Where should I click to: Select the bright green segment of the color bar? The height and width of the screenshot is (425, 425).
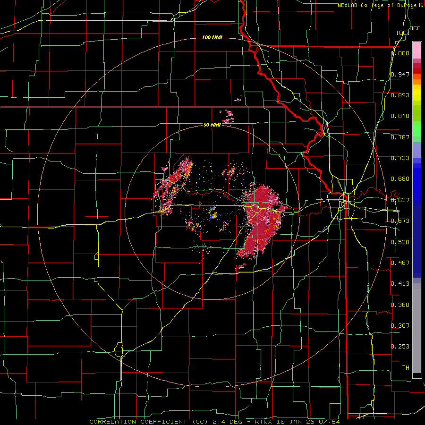417,129
